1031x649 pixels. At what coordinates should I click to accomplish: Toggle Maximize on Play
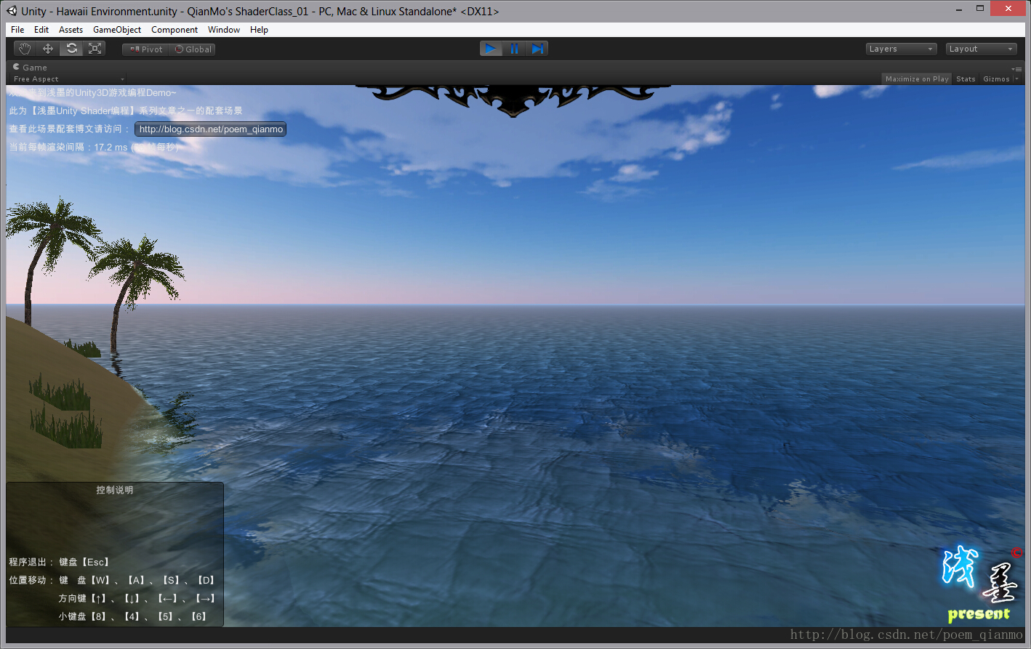(x=917, y=78)
